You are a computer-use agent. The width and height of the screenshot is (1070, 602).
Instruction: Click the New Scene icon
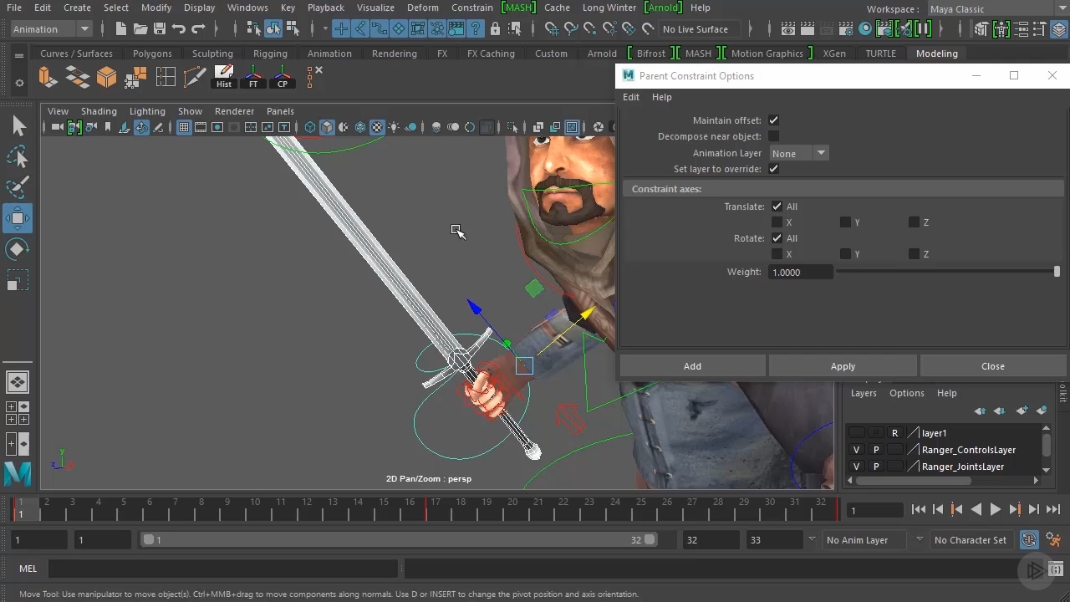[121, 29]
